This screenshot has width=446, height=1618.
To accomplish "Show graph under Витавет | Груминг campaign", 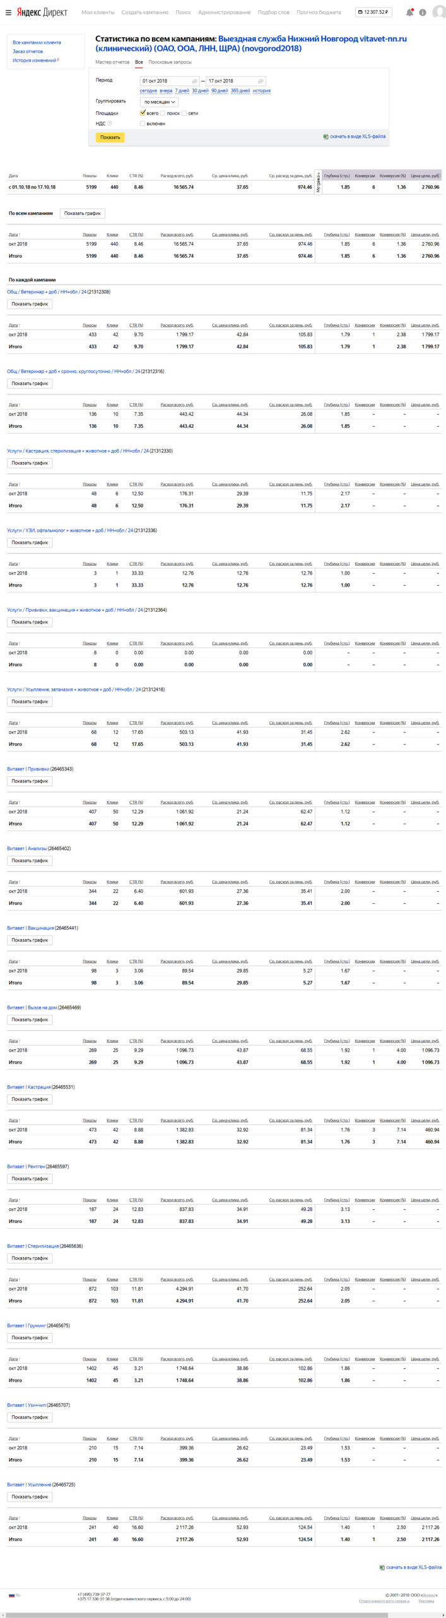I will (x=30, y=1338).
